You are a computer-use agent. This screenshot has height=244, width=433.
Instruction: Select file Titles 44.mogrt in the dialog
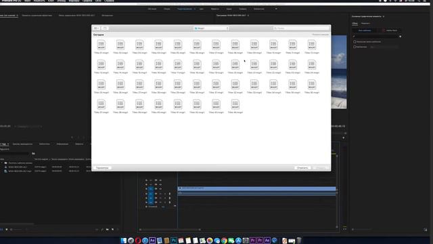click(235, 106)
